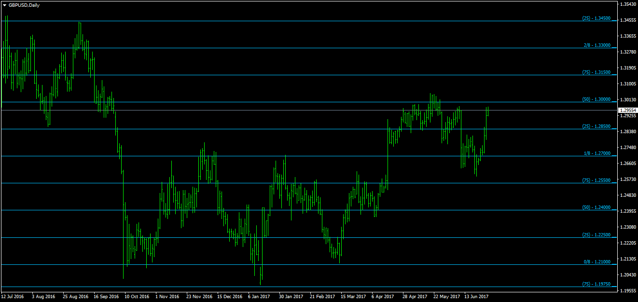Image resolution: width=638 pixels, height=302 pixels.
Task: Click the 16 Sep 2016 date label
Action: (106, 297)
